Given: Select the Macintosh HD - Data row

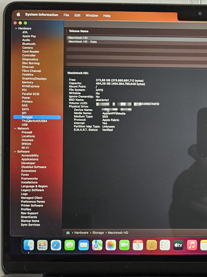Looking at the screenshot, I should pos(137,42).
